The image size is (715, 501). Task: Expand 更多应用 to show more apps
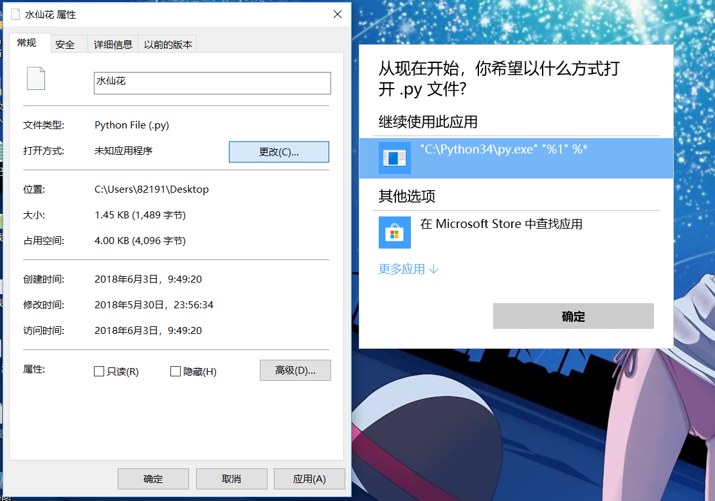pos(405,269)
